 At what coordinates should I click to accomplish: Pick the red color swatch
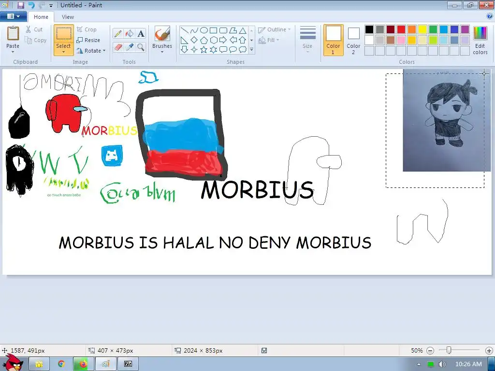pos(401,29)
